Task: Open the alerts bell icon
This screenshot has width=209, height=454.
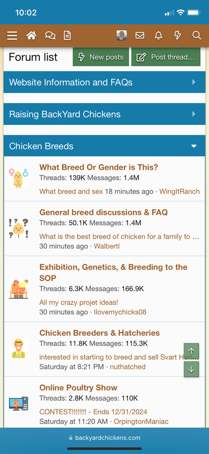Action: 158,36
